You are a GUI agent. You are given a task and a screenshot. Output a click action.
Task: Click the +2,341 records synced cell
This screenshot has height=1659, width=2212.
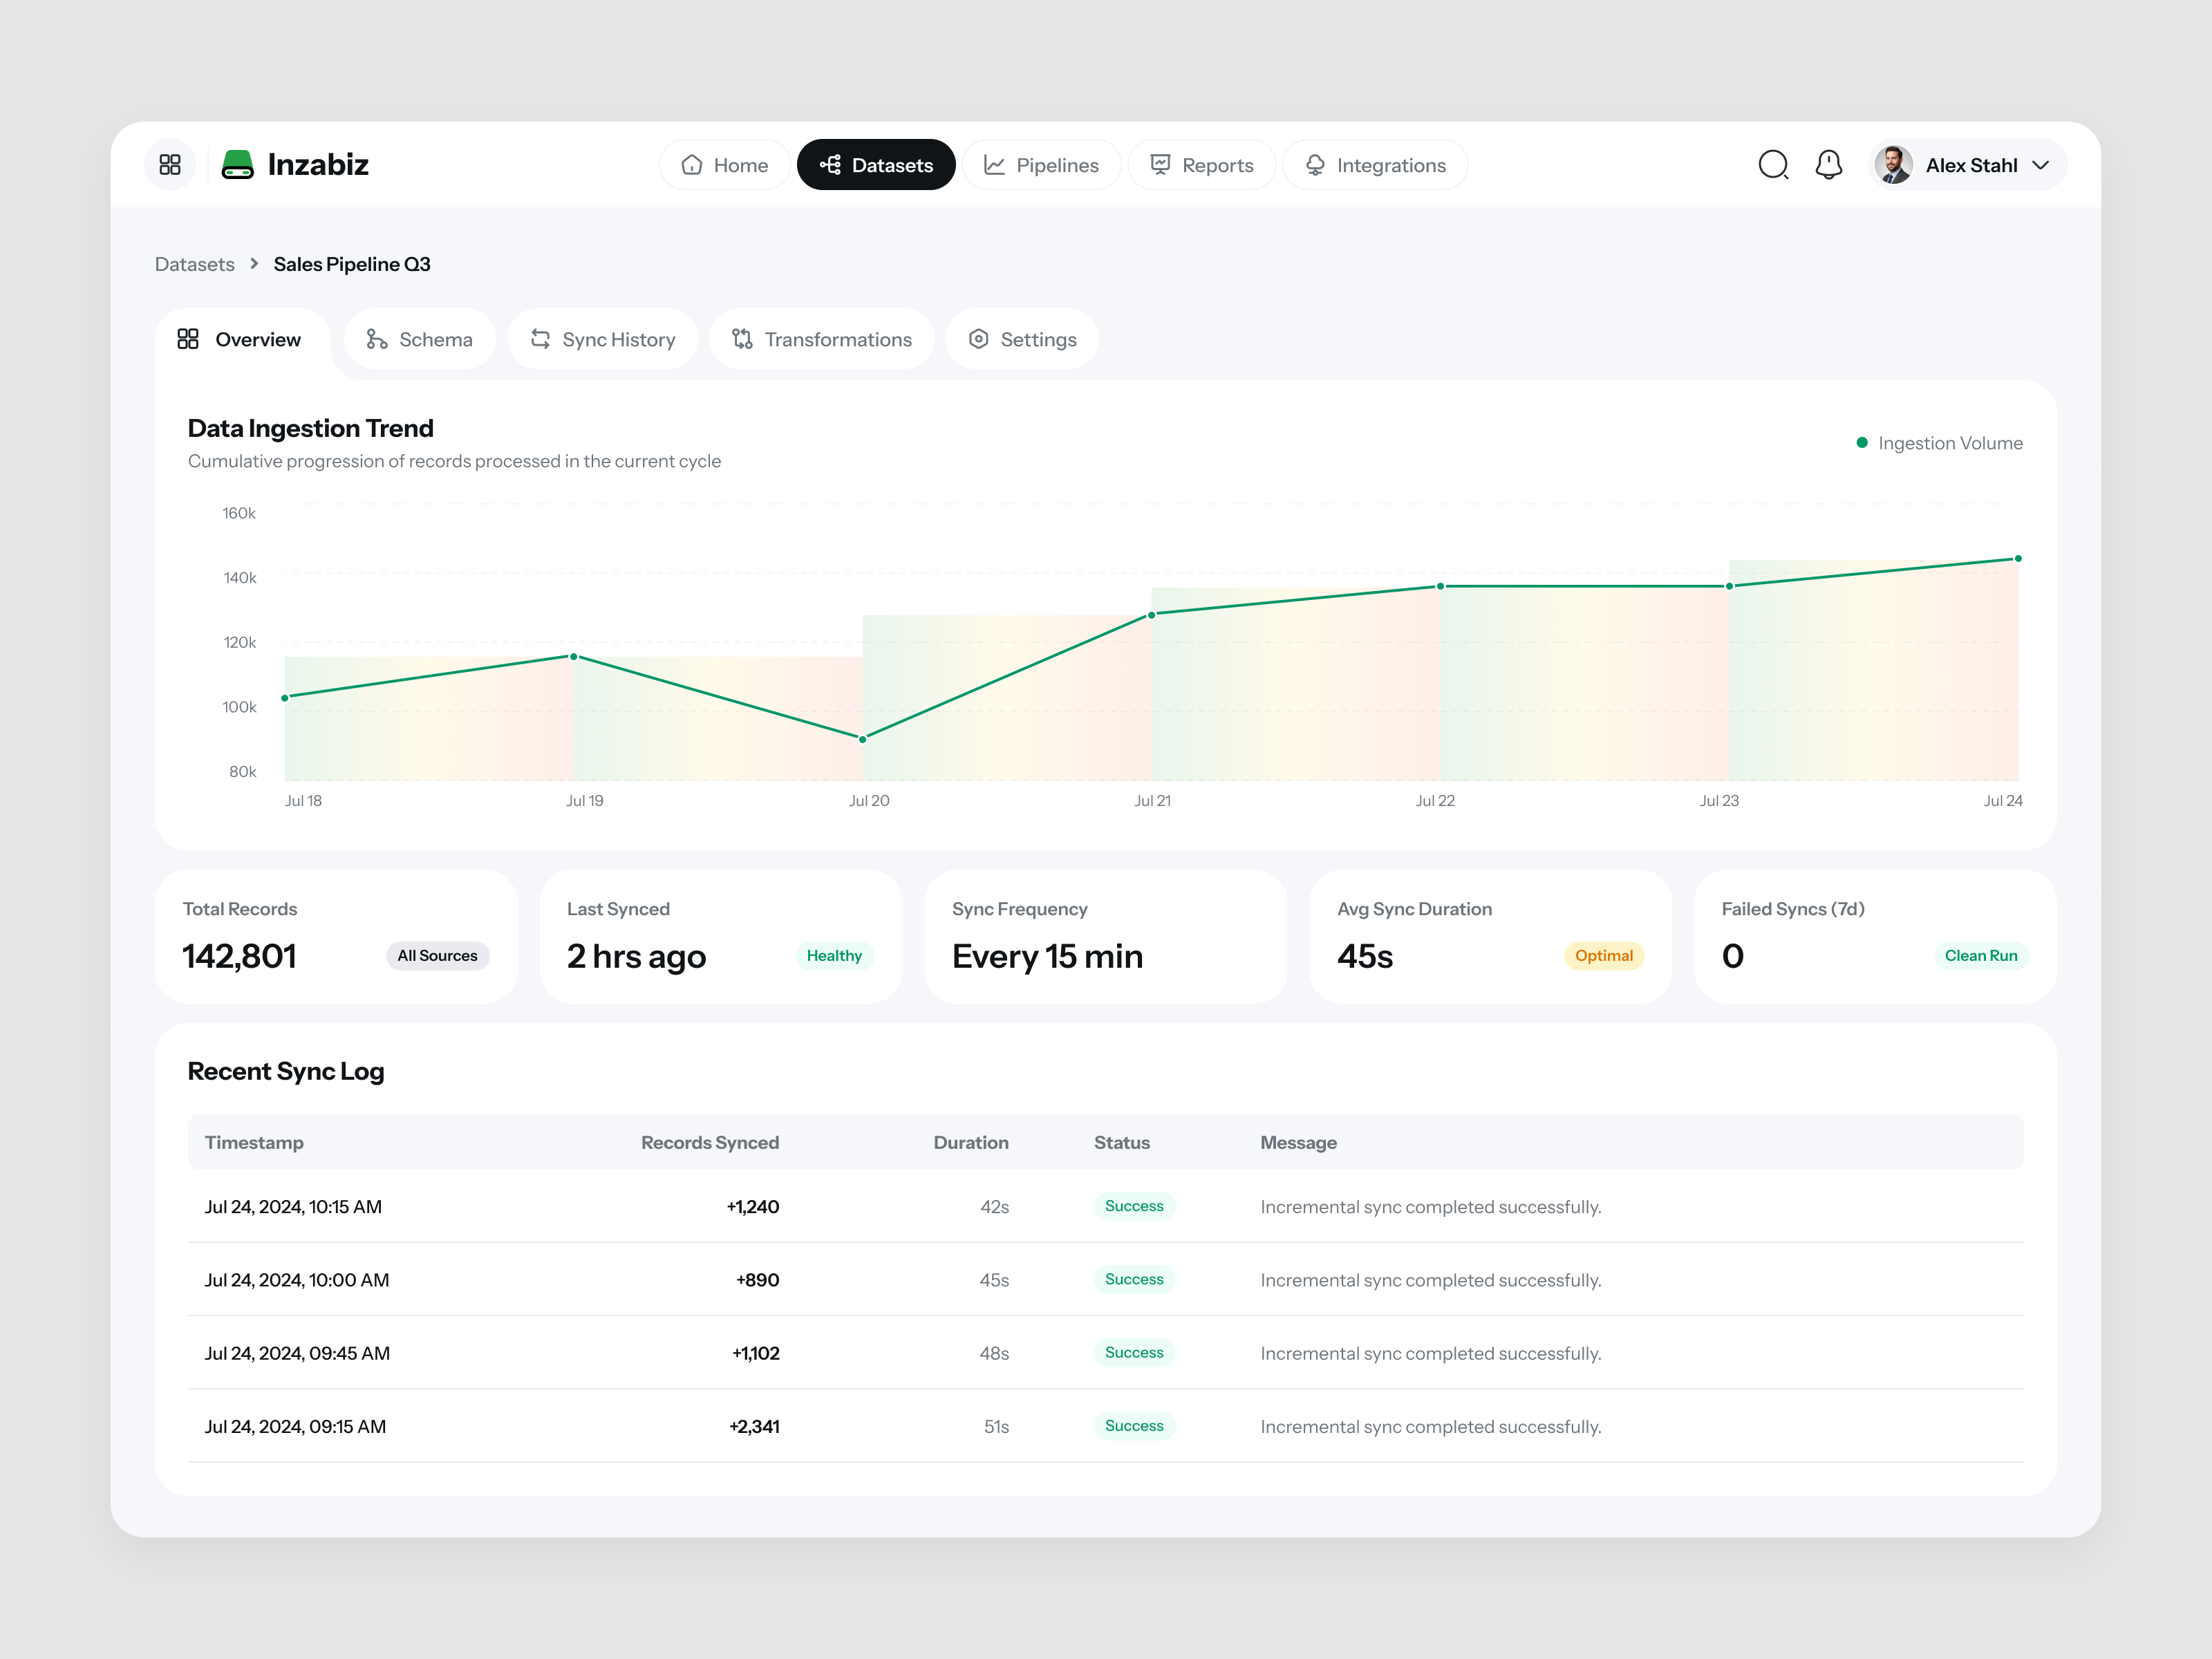pos(754,1427)
